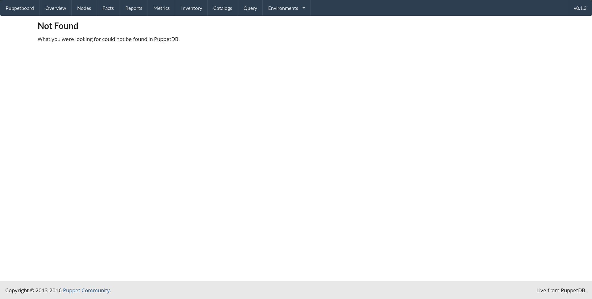Open the Query page
592x299 pixels.
coord(250,8)
